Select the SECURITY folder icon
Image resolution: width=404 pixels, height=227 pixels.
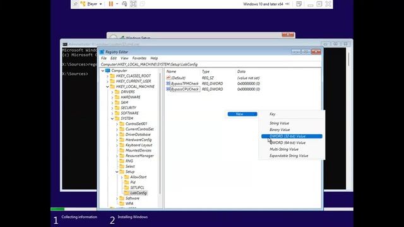point(117,108)
